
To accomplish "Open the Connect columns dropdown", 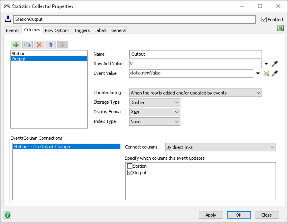I will (220, 147).
